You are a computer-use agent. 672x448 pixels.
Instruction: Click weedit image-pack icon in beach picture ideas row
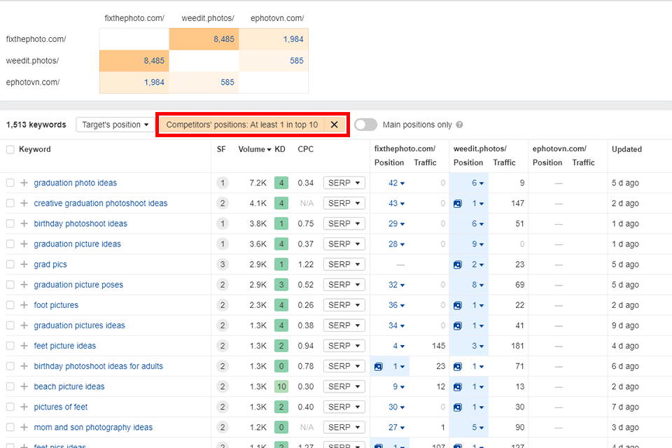[458, 386]
